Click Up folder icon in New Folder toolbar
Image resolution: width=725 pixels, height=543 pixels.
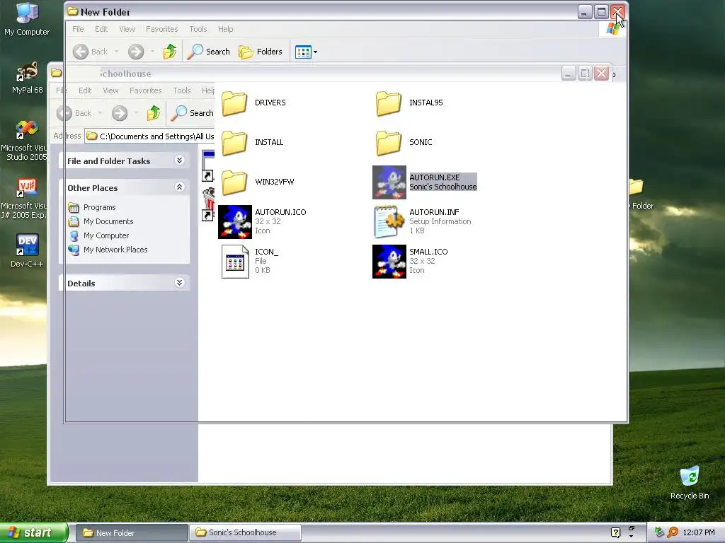pos(170,52)
